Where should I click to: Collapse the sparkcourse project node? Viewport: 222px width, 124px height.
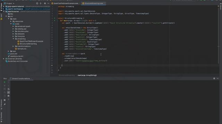tap(4, 11)
